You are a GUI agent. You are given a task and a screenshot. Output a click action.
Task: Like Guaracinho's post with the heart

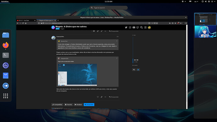[x=98, y=97]
